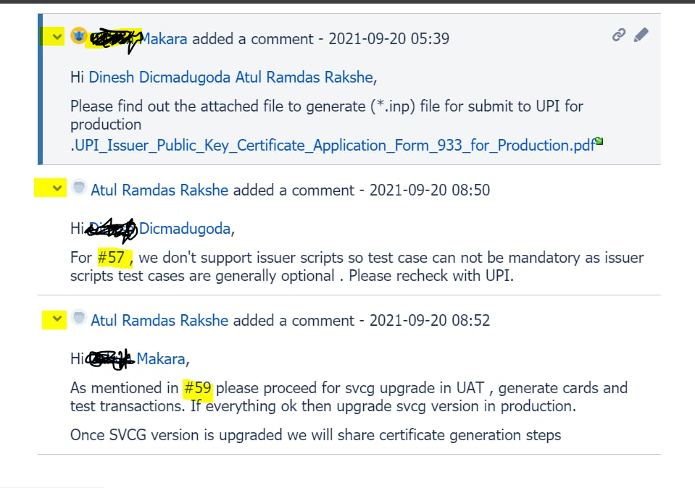Click Atul's avatar on the 08:50 comment
The image size is (695, 488).
click(78, 186)
